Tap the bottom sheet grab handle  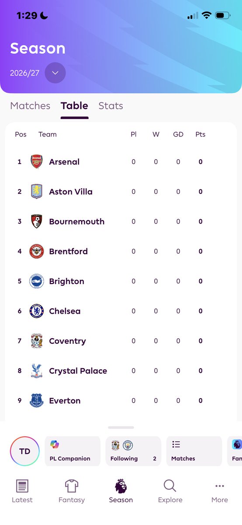[x=121, y=427]
